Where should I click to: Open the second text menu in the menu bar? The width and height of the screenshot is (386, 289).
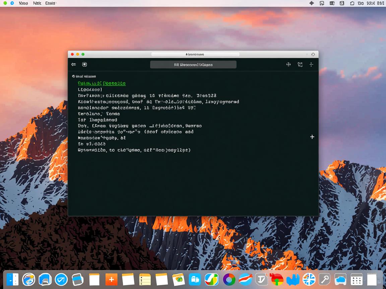37,3
